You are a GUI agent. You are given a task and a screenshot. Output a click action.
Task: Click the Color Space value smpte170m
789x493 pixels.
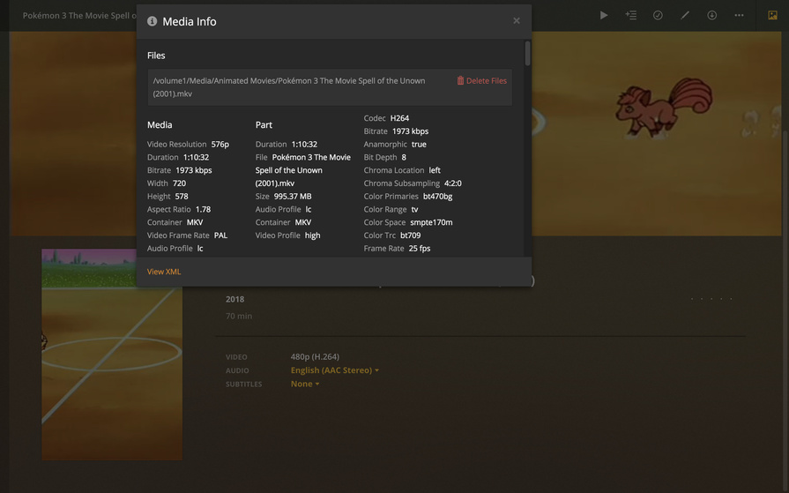[x=431, y=222]
